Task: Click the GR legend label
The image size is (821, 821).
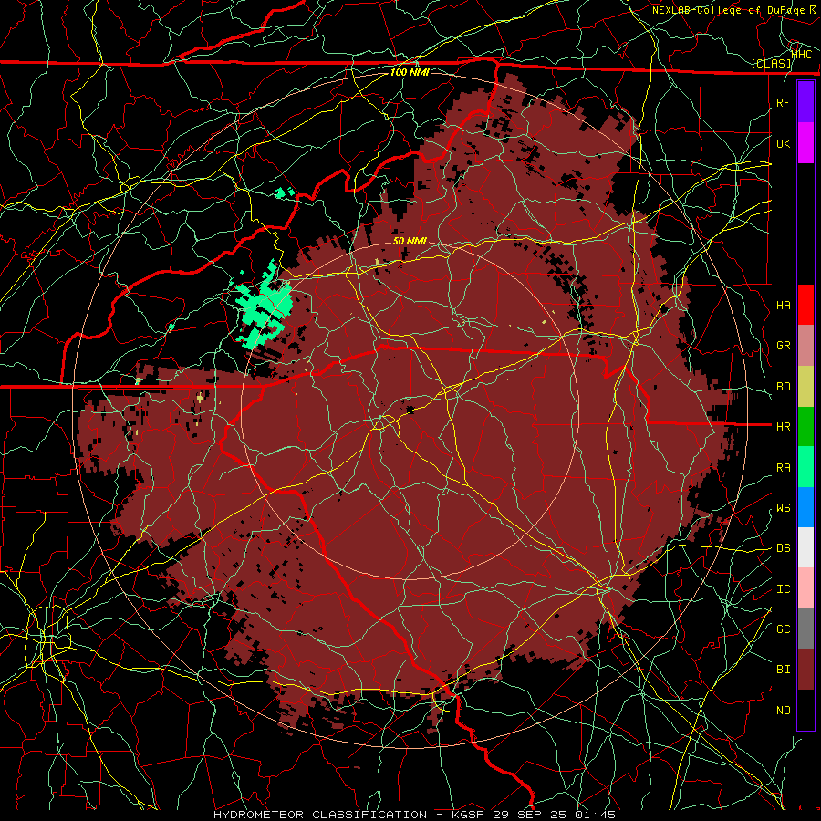Action: click(x=783, y=346)
